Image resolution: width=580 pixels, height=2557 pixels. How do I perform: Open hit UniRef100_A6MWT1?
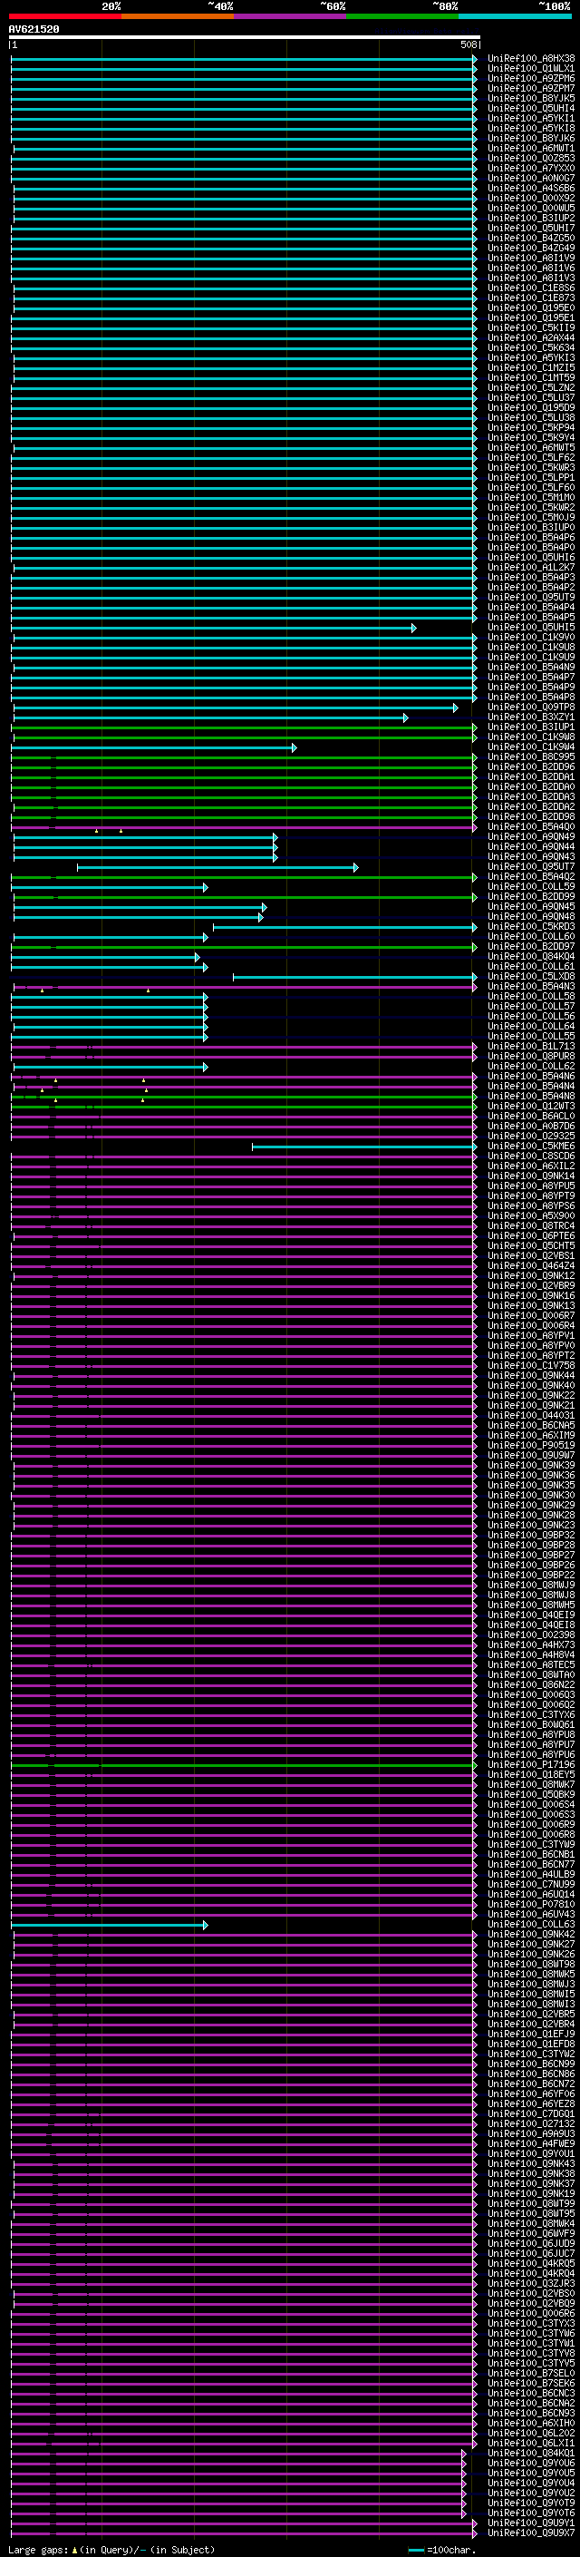point(530,148)
